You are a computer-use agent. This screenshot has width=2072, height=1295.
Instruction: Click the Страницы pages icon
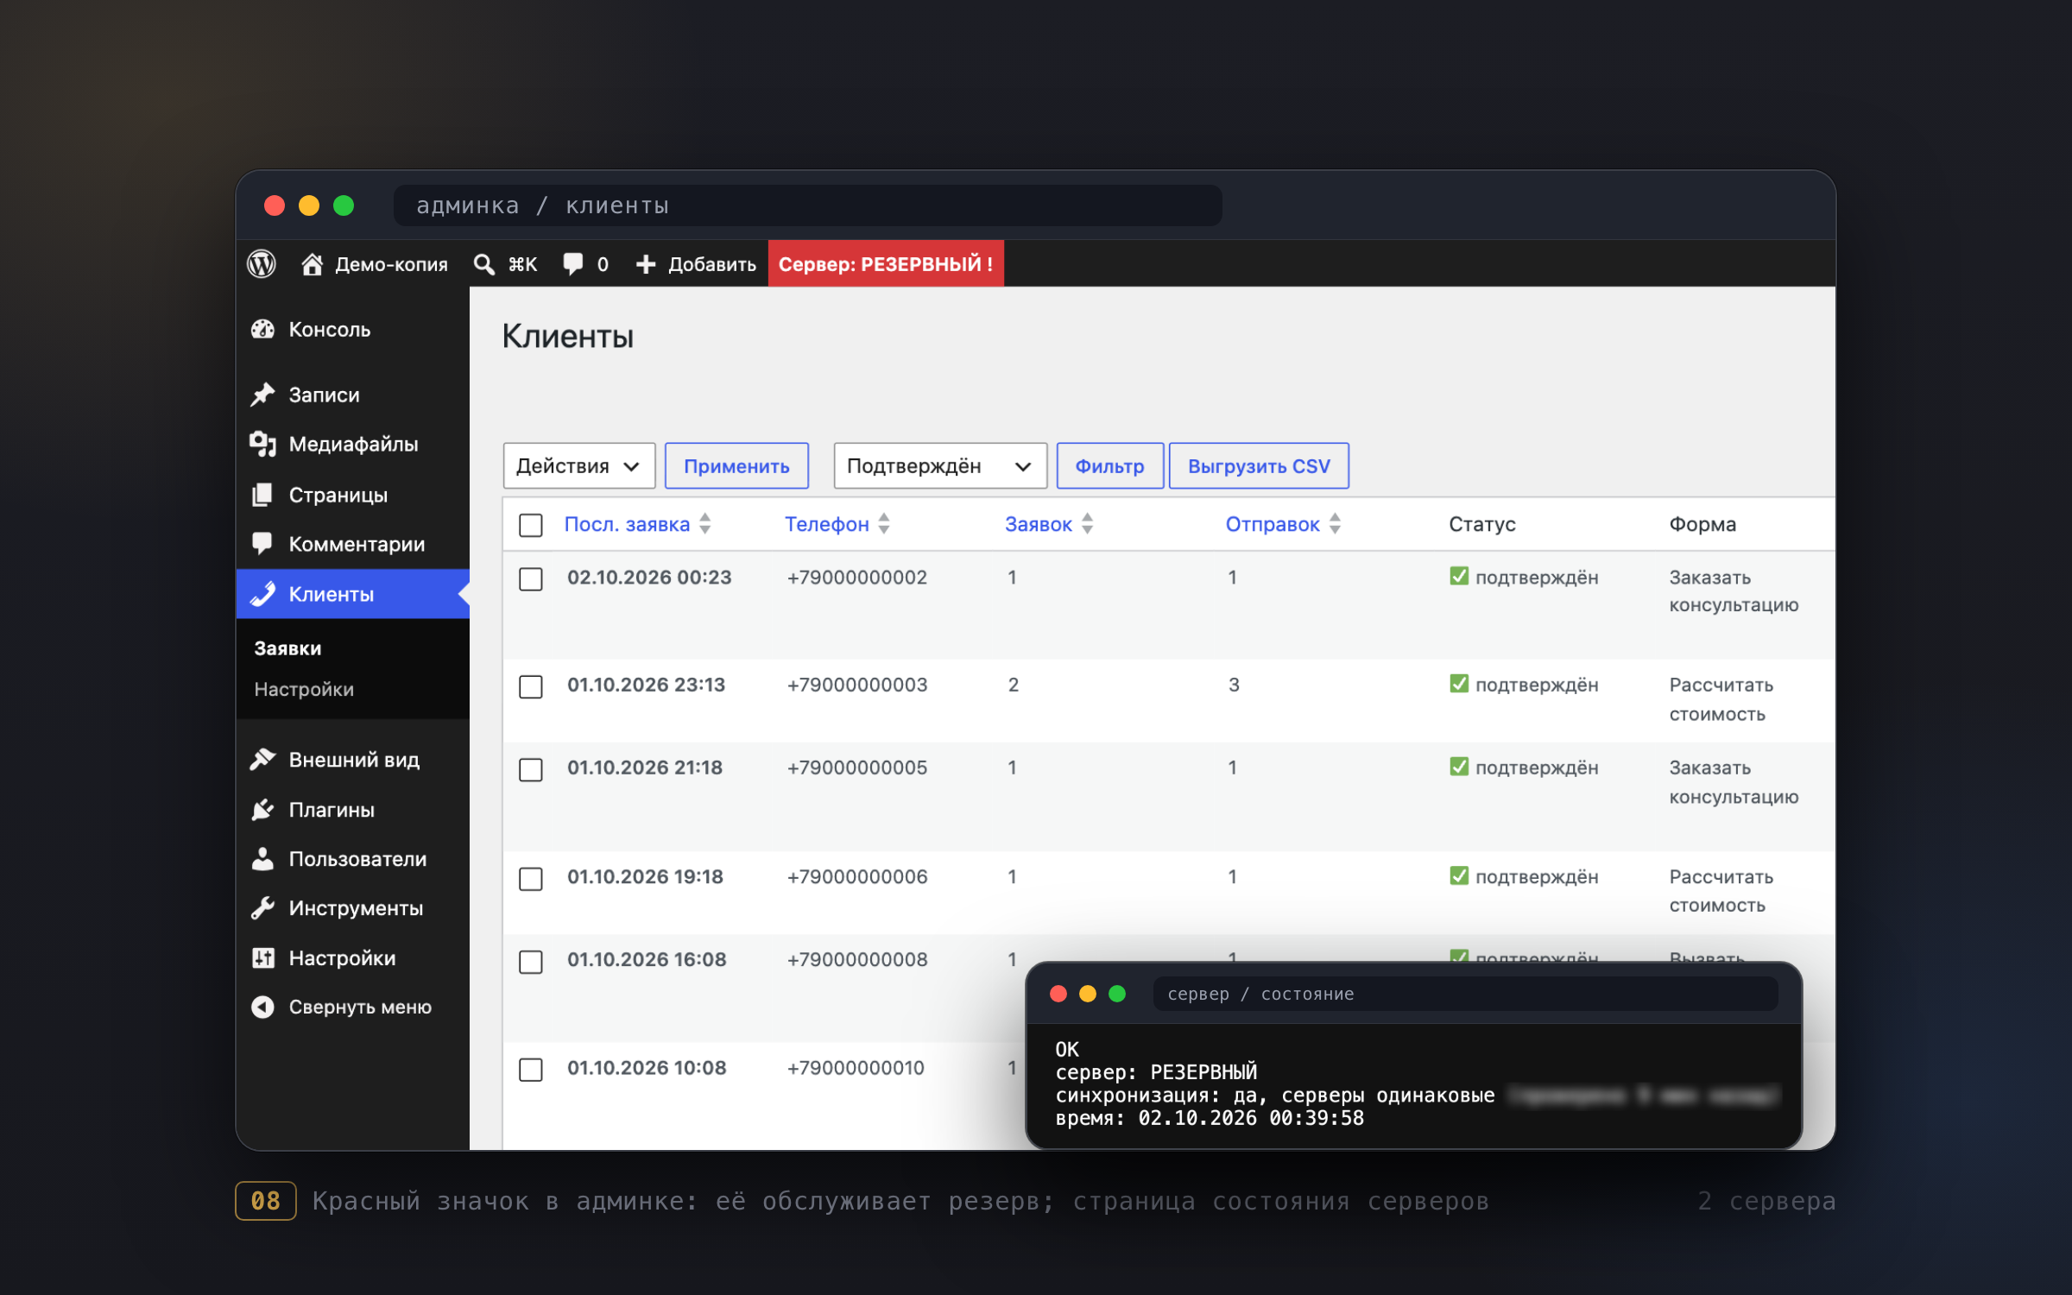262,495
